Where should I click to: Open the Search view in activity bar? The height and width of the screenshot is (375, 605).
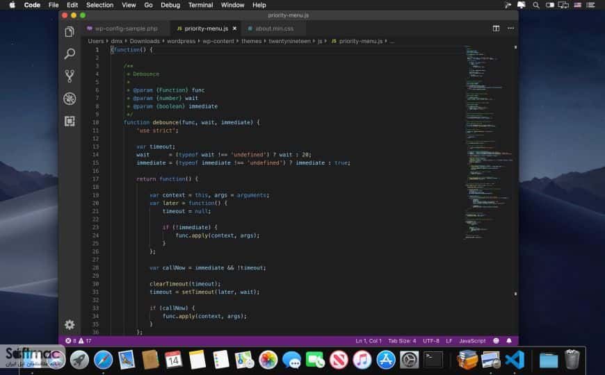coord(70,53)
